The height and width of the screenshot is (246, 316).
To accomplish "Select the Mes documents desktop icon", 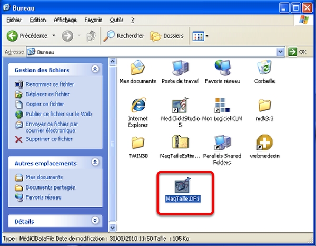I will 137,68.
